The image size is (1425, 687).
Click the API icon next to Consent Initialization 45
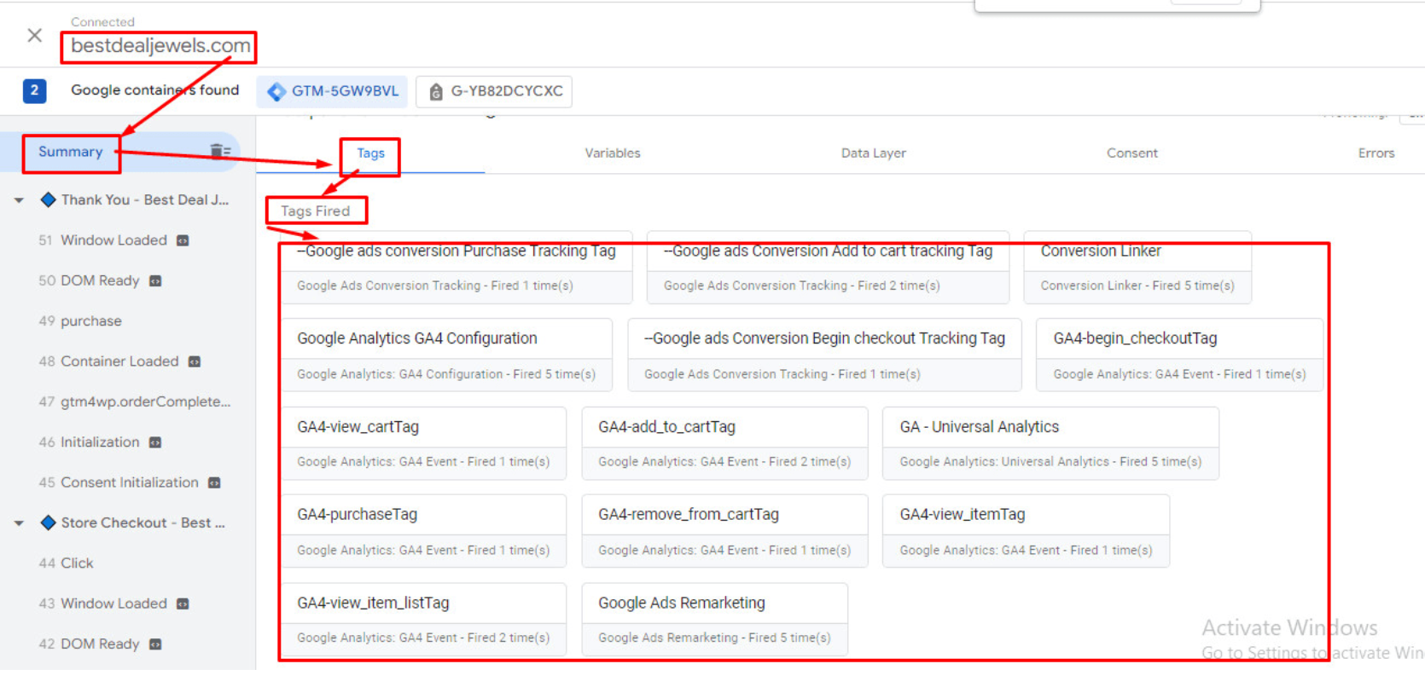214,483
